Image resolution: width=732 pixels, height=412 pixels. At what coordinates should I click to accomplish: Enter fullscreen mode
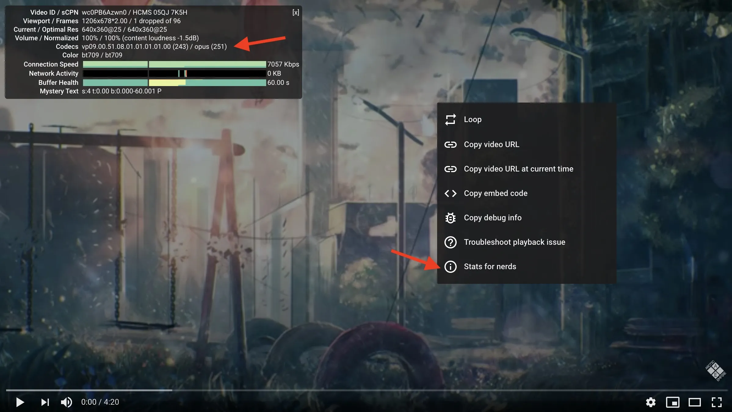click(x=716, y=402)
